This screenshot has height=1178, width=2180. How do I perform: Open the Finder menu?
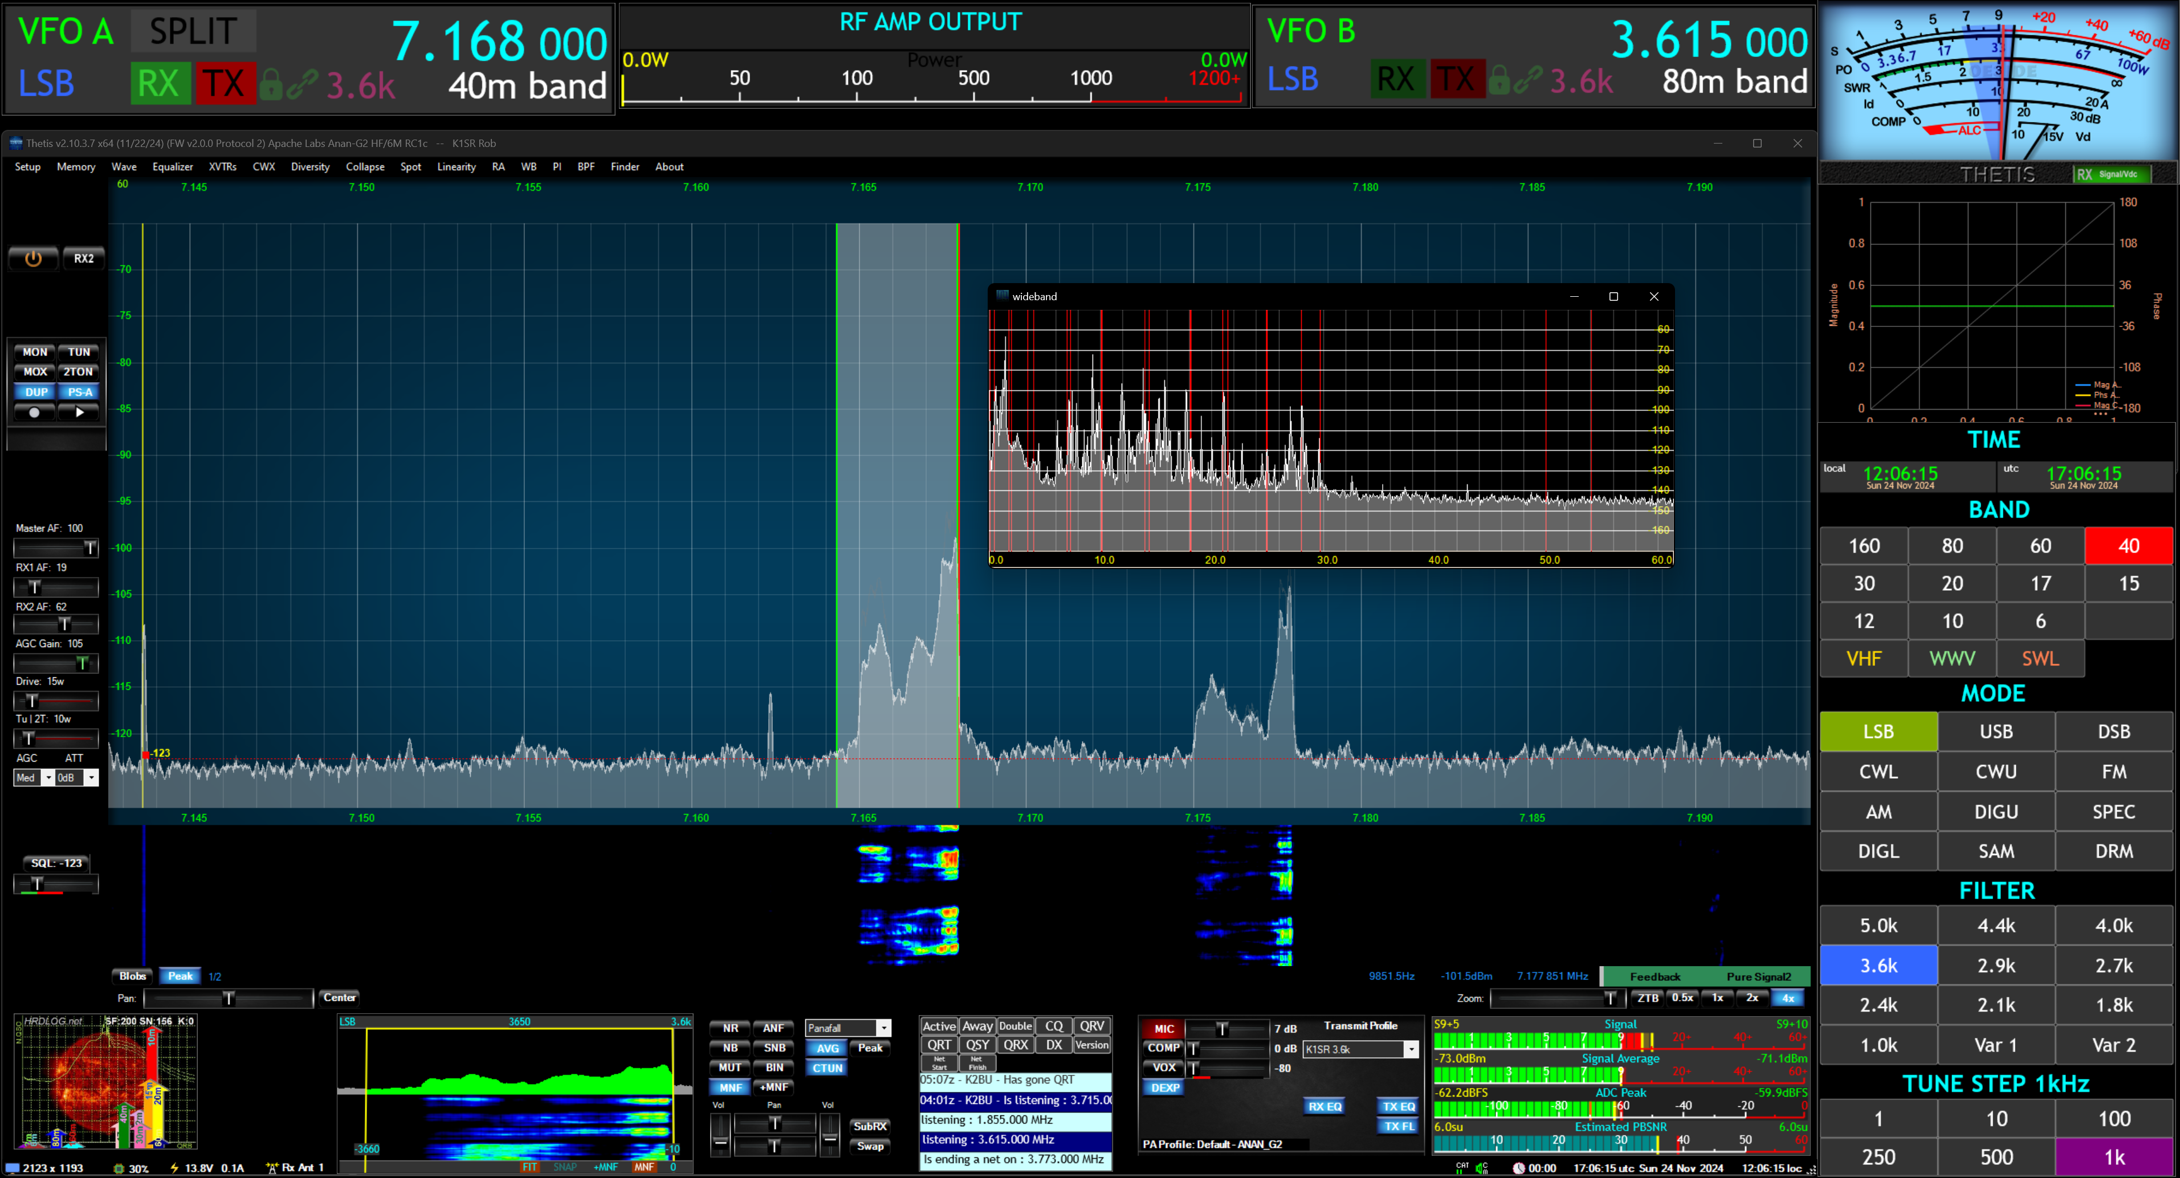[x=625, y=166]
